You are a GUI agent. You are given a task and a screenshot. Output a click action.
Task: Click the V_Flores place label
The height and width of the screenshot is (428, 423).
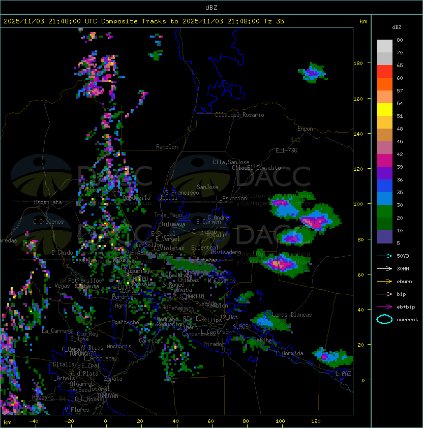click(77, 409)
